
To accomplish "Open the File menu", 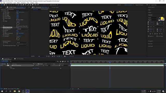I will pyautogui.click(x=1, y=3).
